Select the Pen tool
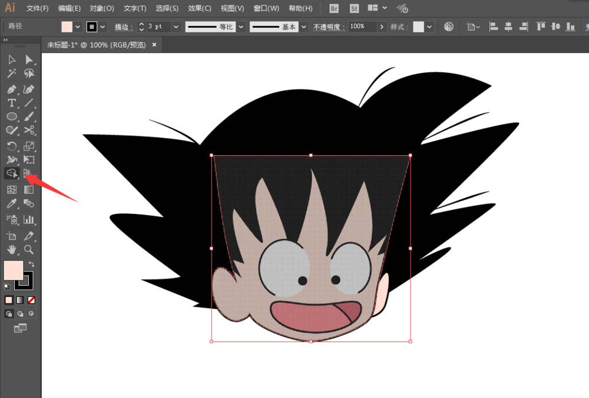589x398 pixels. tap(12, 89)
